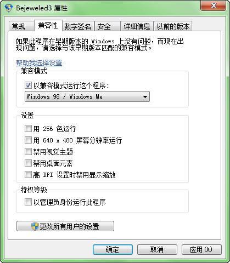Close the Bejeweled3 属性 dialog
The image size is (230, 263).
click(213, 5)
